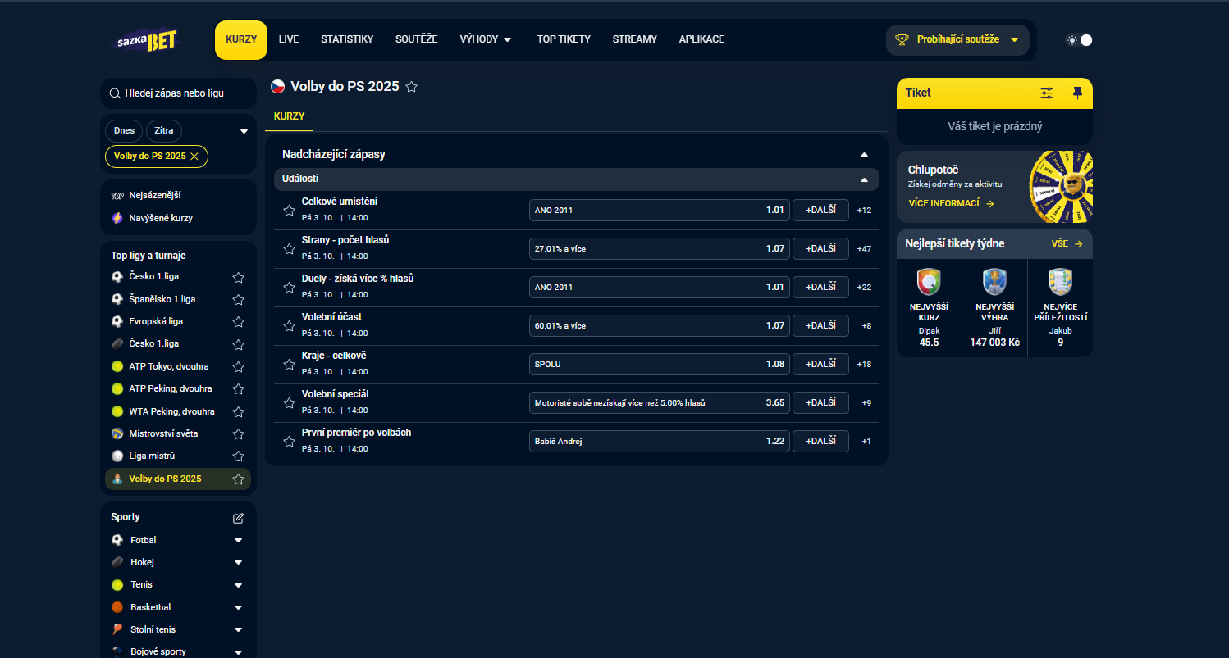Pin the Tiket panel

(1077, 93)
